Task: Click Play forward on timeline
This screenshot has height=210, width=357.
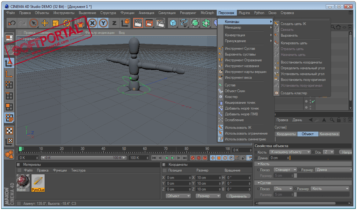Action: click(173, 158)
